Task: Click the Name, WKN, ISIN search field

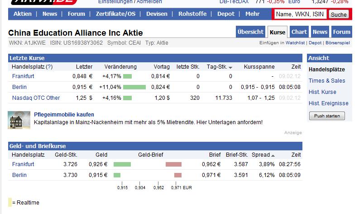Action: pos(300,14)
